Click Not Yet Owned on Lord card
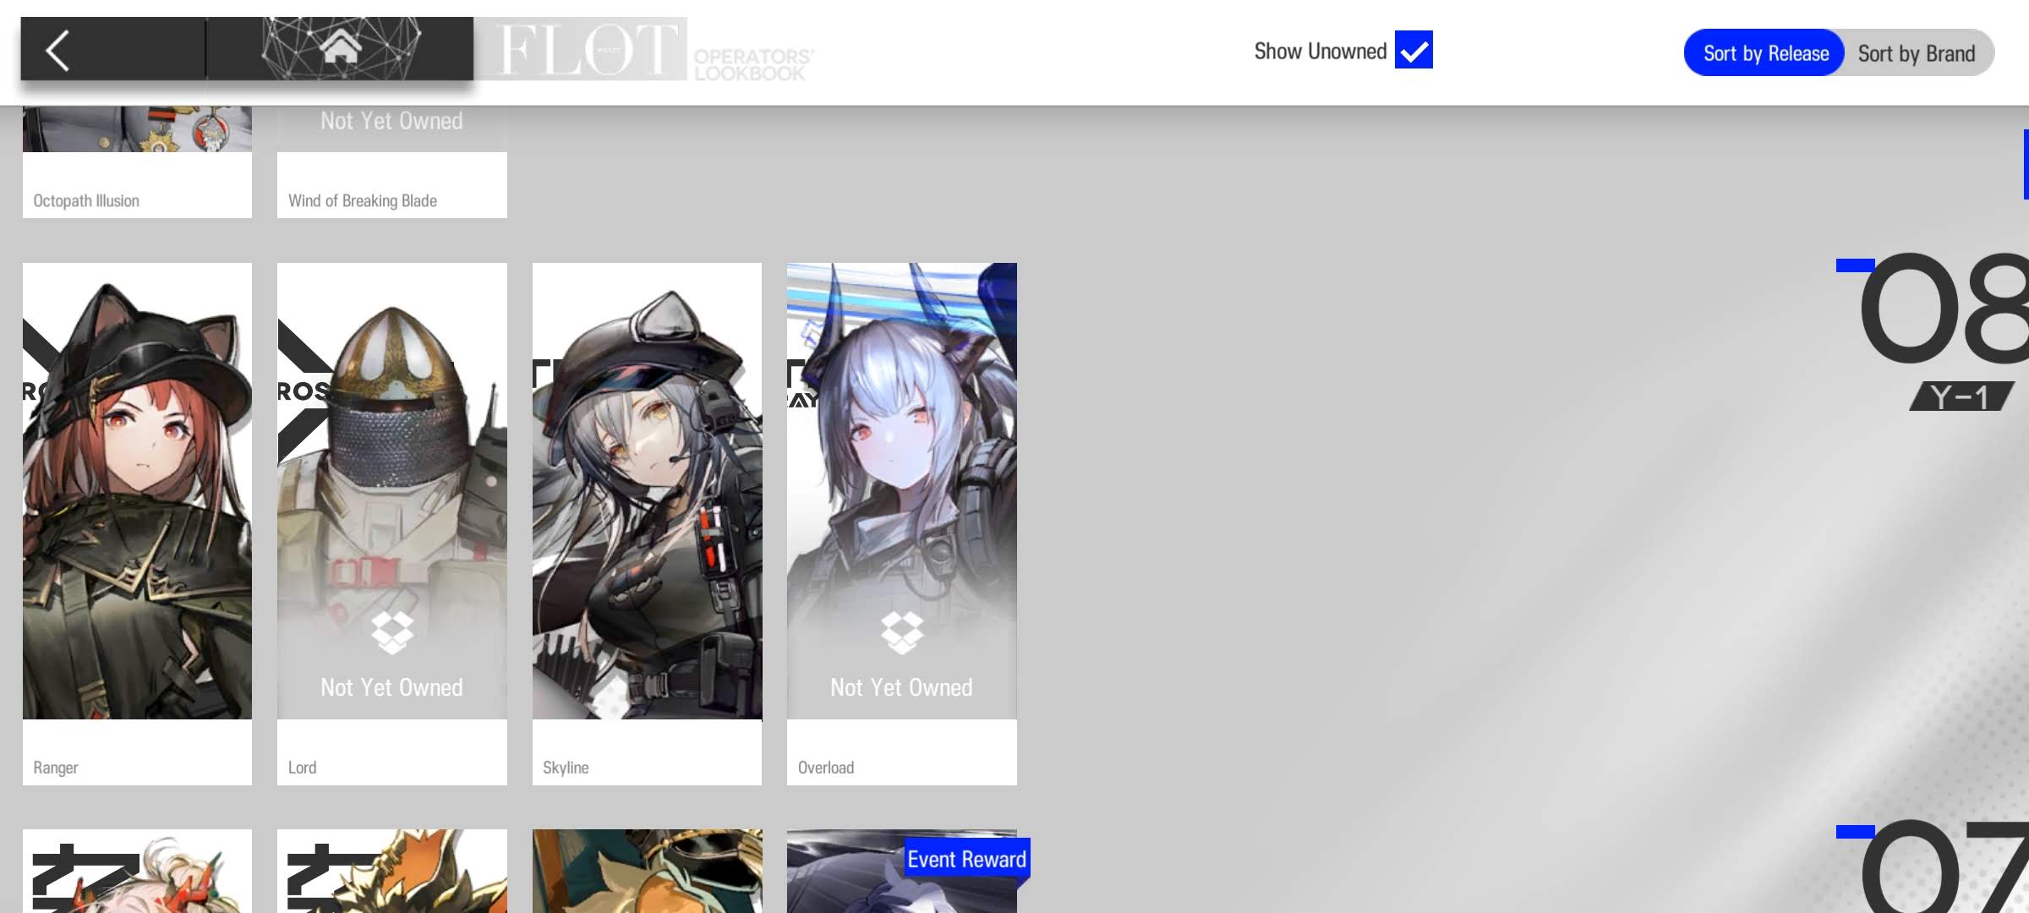The image size is (2029, 913). click(x=391, y=687)
